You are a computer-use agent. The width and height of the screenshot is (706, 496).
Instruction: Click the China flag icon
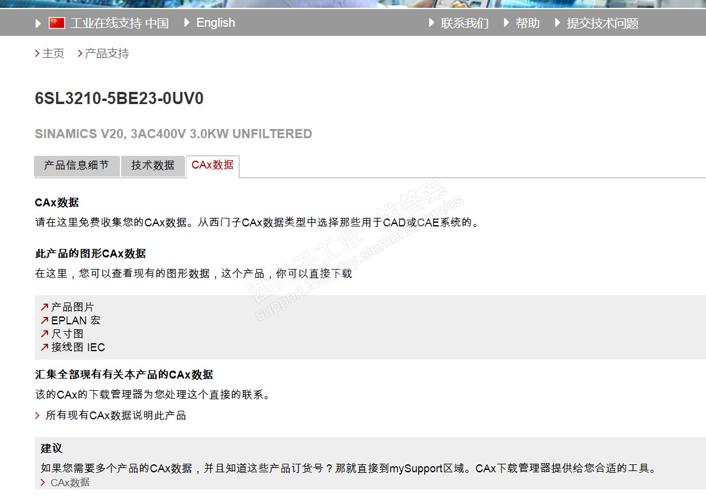click(x=57, y=23)
